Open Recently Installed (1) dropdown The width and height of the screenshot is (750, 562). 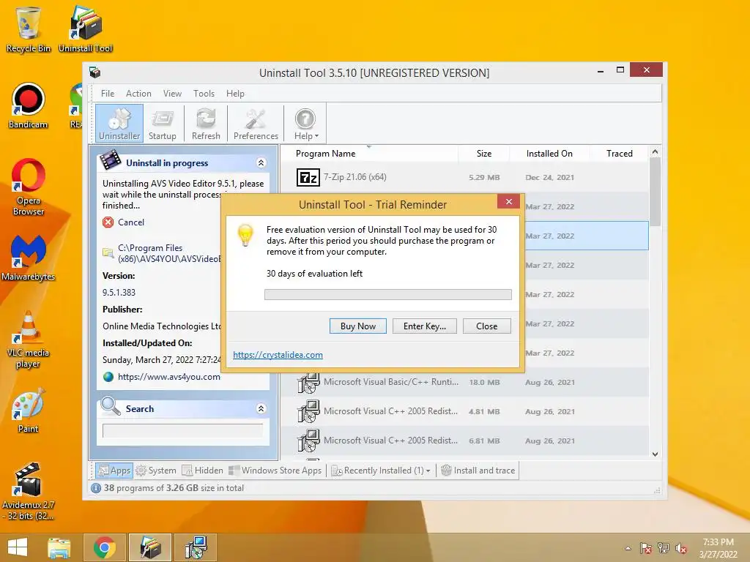pos(381,471)
